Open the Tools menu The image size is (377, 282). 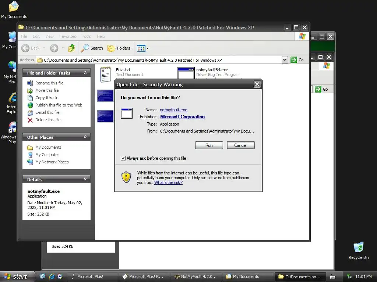pyautogui.click(x=86, y=36)
